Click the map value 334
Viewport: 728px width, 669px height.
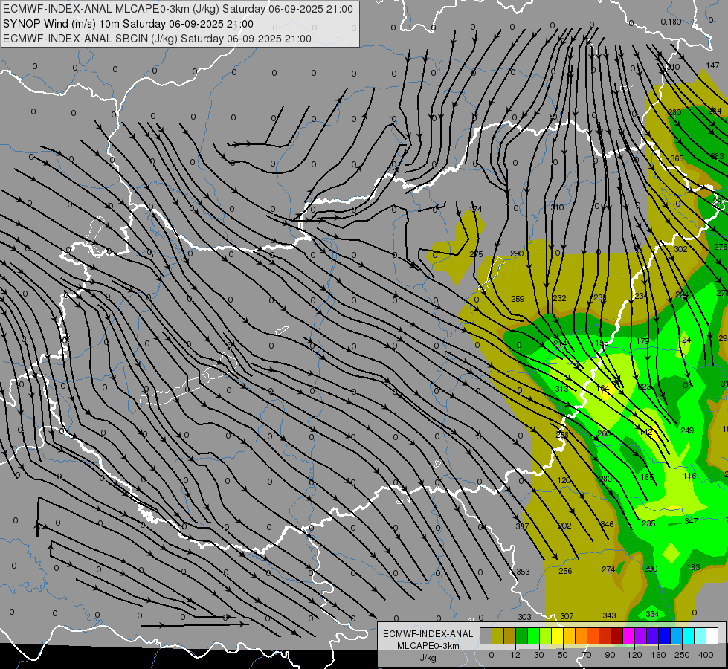tap(652, 614)
